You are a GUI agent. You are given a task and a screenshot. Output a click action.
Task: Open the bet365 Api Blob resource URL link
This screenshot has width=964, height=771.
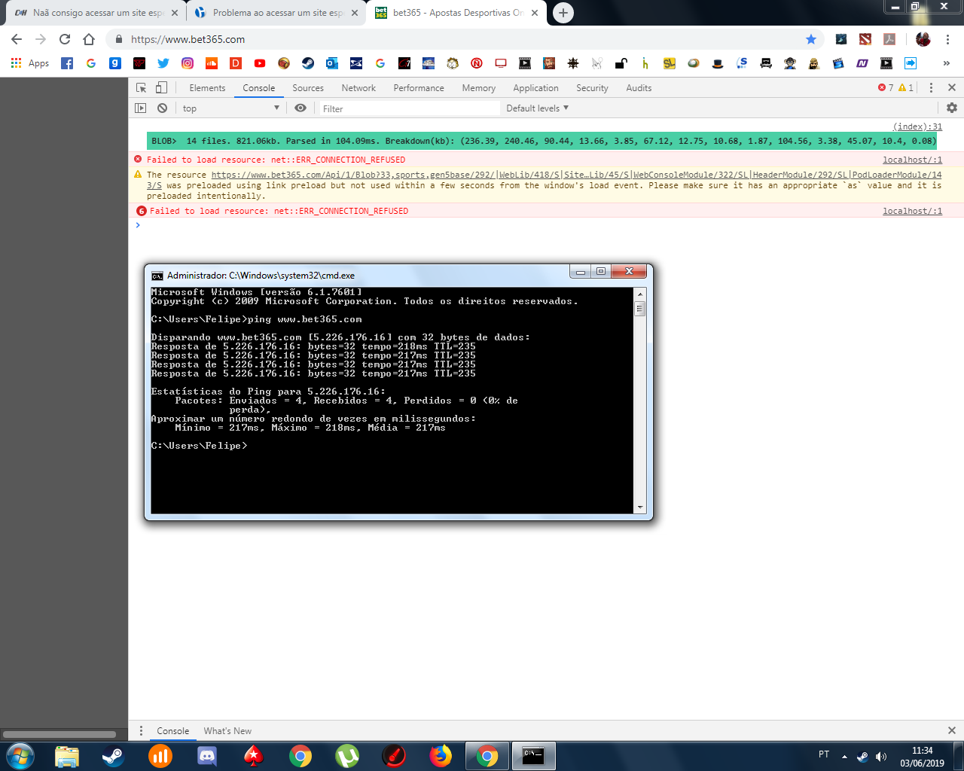(x=576, y=175)
